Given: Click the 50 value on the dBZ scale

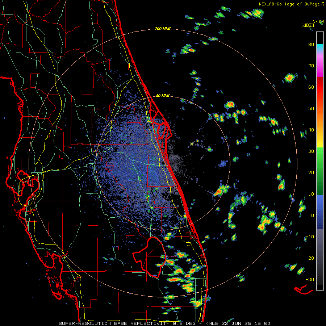Looking at the screenshot, I should click(311, 109).
